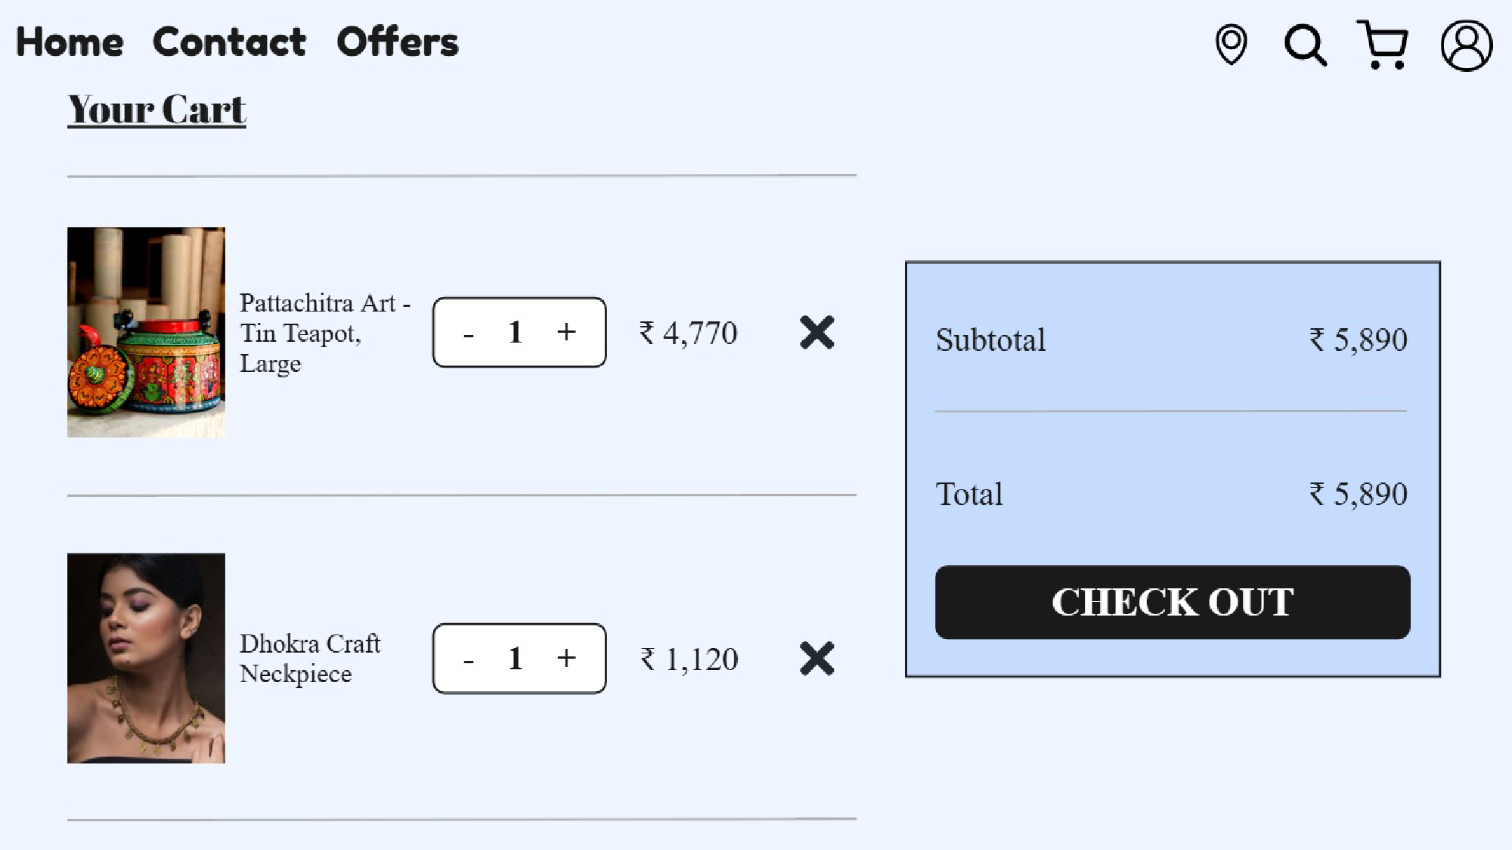The width and height of the screenshot is (1512, 850).
Task: Open the user account profile icon
Action: coord(1466,45)
